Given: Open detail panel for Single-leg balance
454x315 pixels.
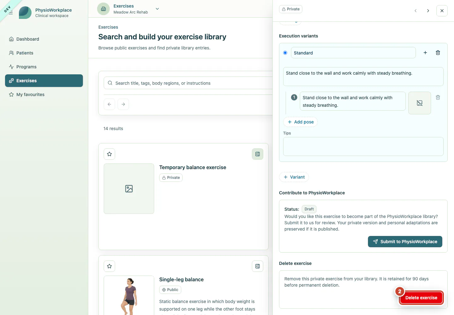Looking at the screenshot, I should click(x=258, y=266).
